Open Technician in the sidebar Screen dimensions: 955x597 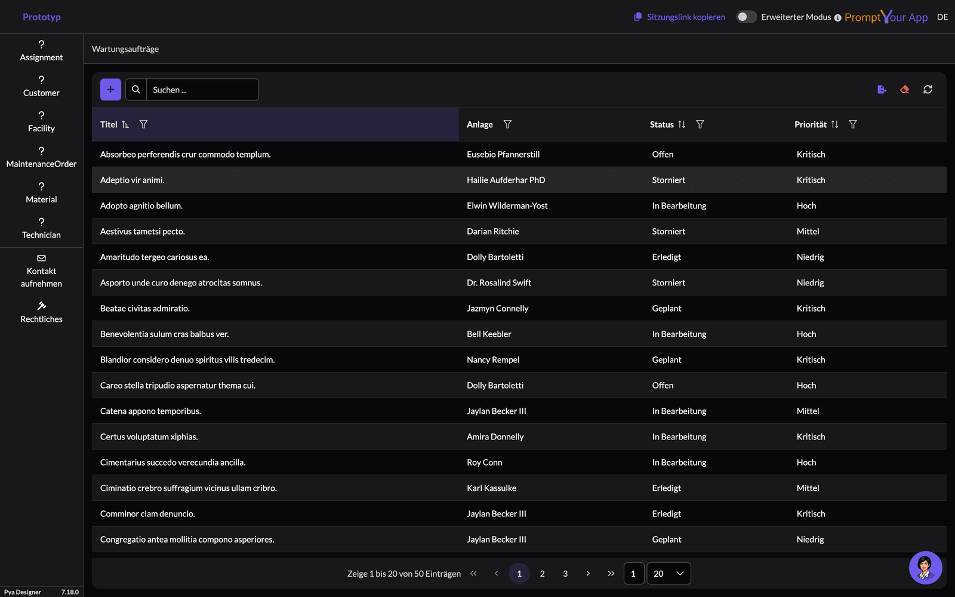point(41,229)
